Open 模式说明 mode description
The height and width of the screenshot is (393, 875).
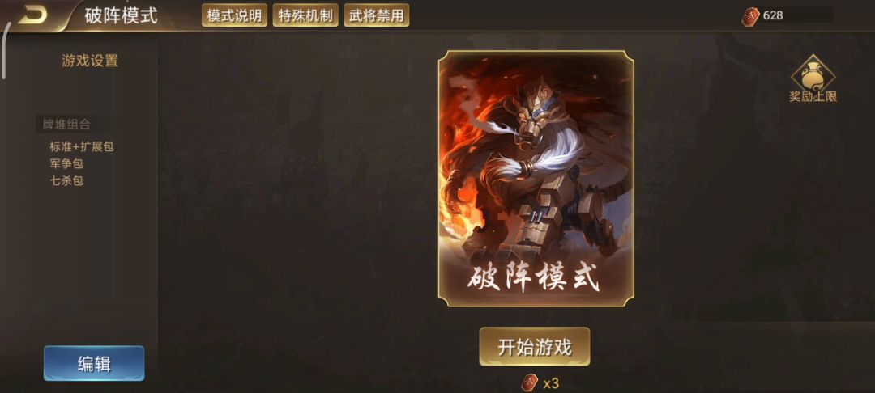234,15
